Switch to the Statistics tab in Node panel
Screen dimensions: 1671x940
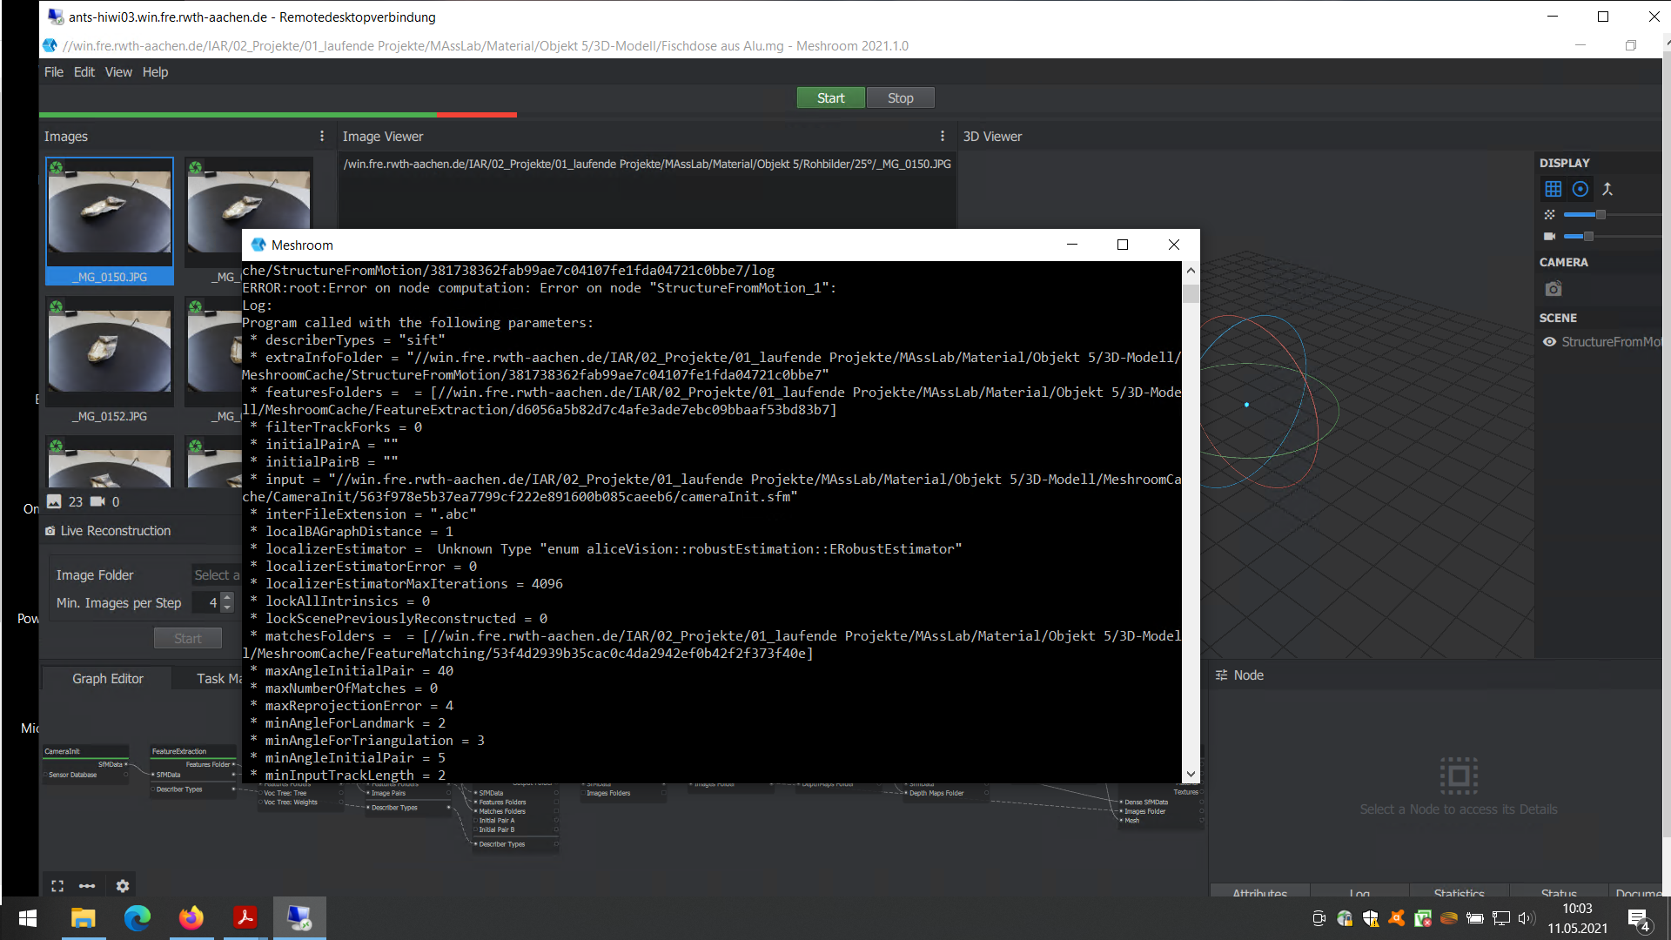click(1458, 893)
